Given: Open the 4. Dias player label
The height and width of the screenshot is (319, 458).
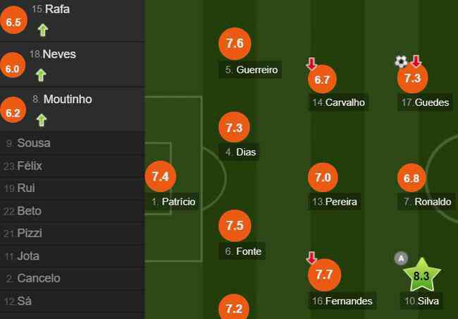Looking at the screenshot, I should [x=240, y=152].
